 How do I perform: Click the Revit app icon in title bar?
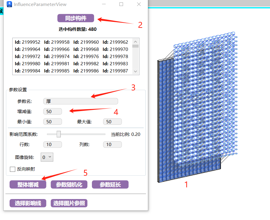[9, 4]
